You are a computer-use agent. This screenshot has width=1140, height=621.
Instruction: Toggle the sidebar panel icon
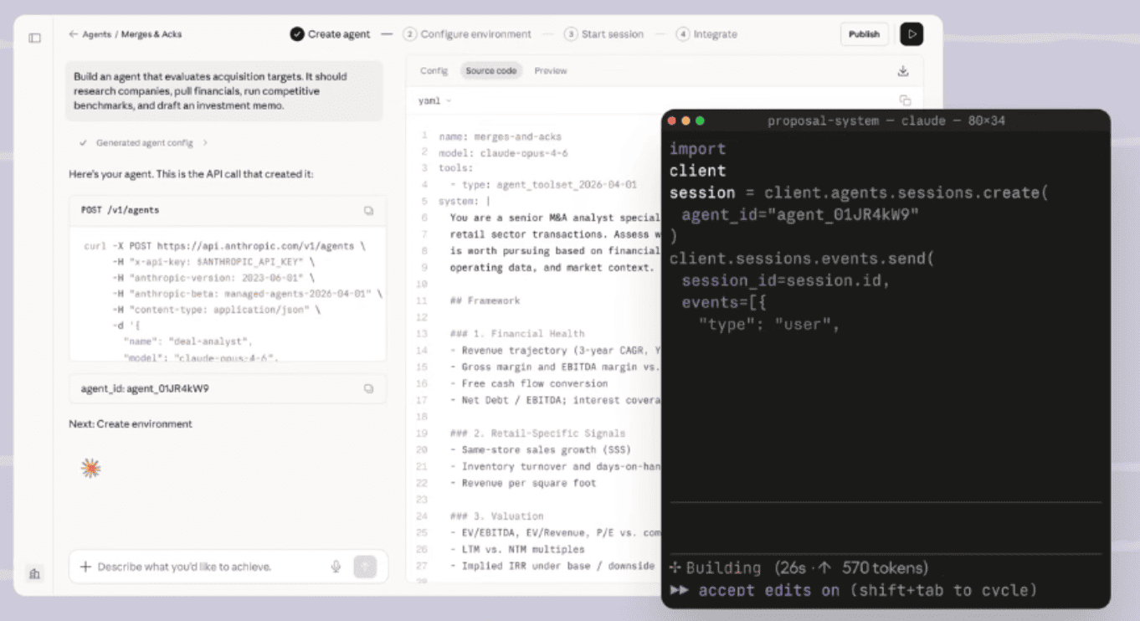click(x=34, y=38)
